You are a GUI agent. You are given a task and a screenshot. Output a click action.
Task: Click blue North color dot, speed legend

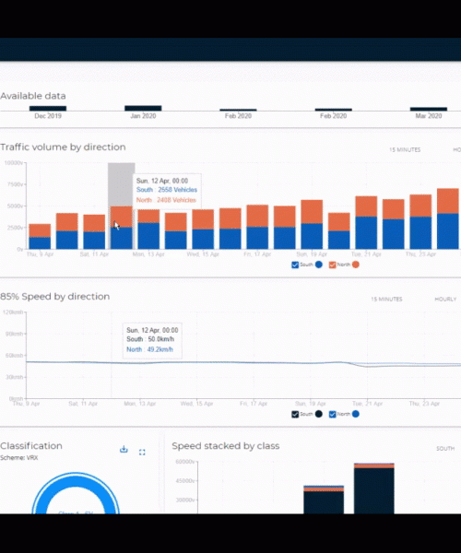pos(356,414)
